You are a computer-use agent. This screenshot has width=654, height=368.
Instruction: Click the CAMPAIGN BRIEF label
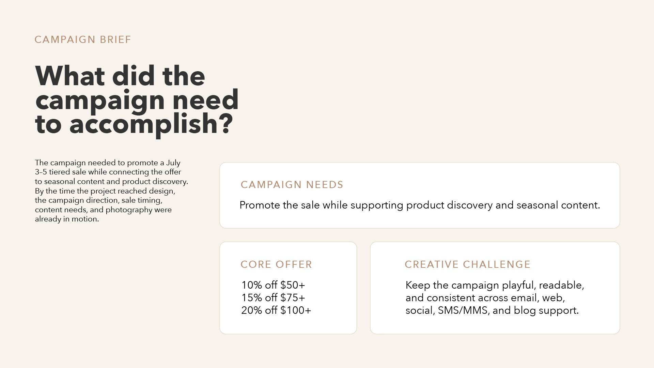point(83,40)
